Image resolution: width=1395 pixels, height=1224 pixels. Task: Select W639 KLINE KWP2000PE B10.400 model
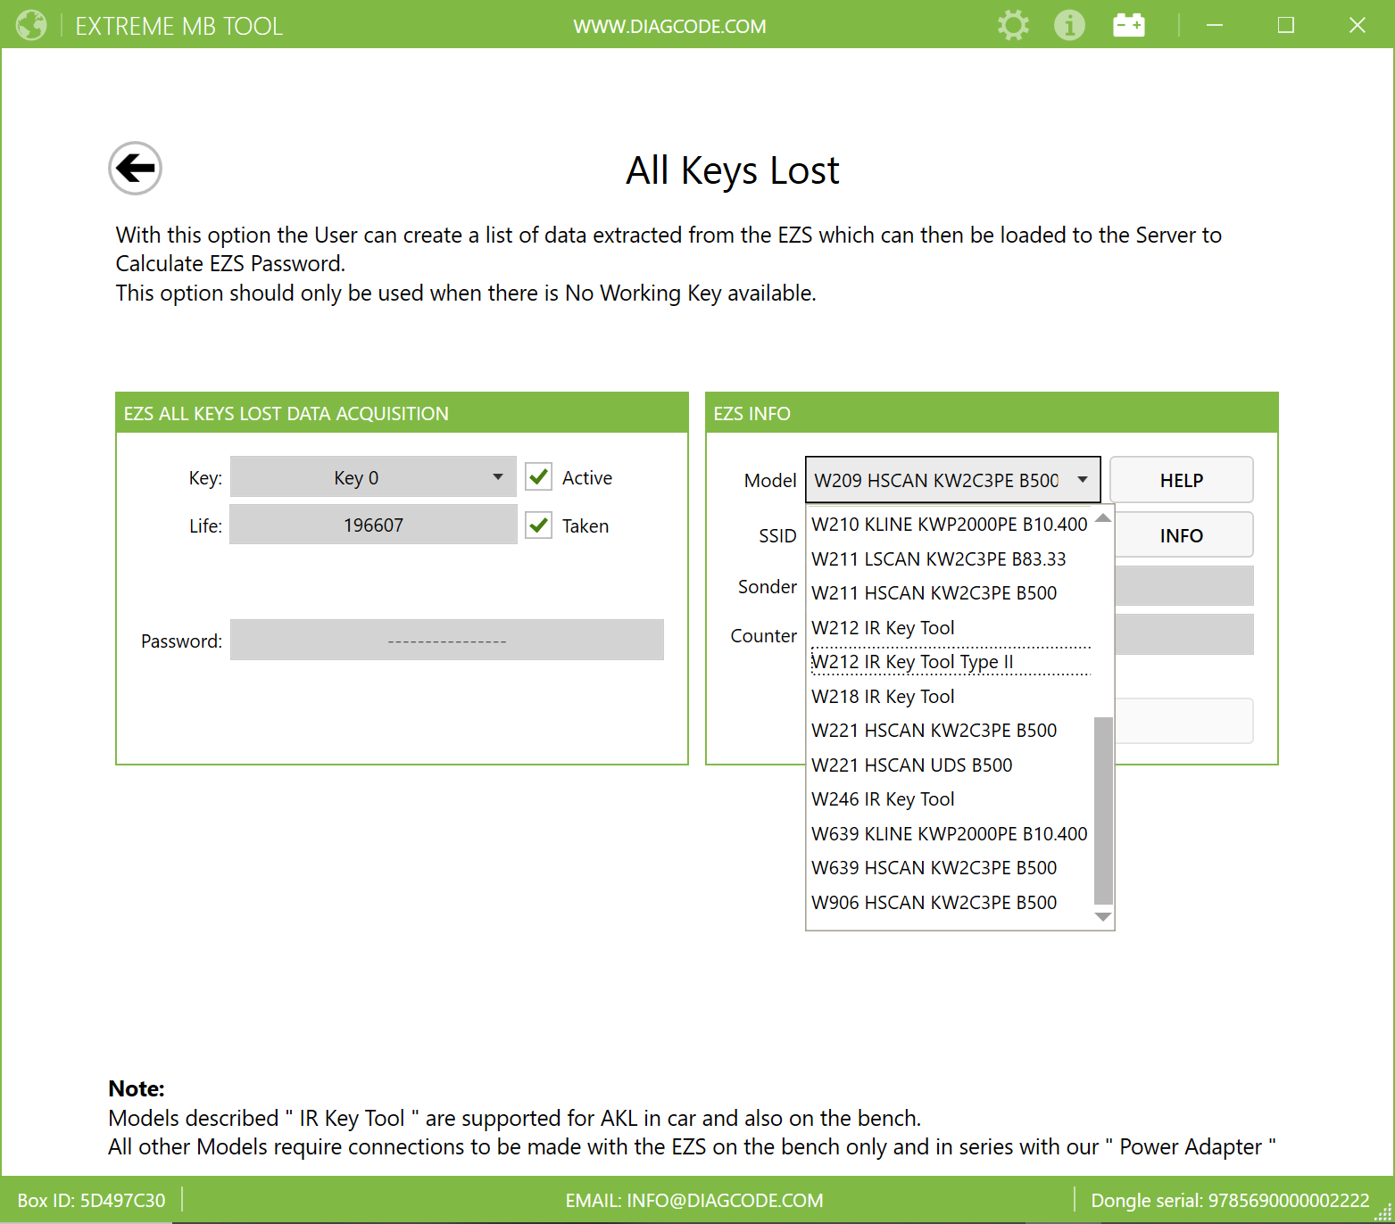(950, 834)
